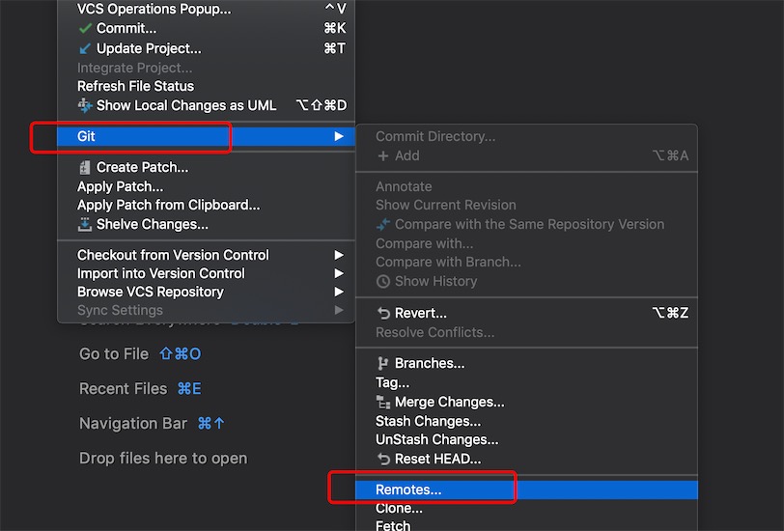Choose Commit... from the VCS menu
The width and height of the screenshot is (784, 531).
tap(206, 29)
